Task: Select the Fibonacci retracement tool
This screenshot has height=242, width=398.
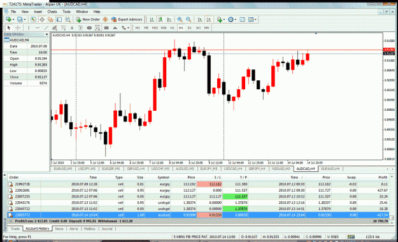Action: [63, 27]
